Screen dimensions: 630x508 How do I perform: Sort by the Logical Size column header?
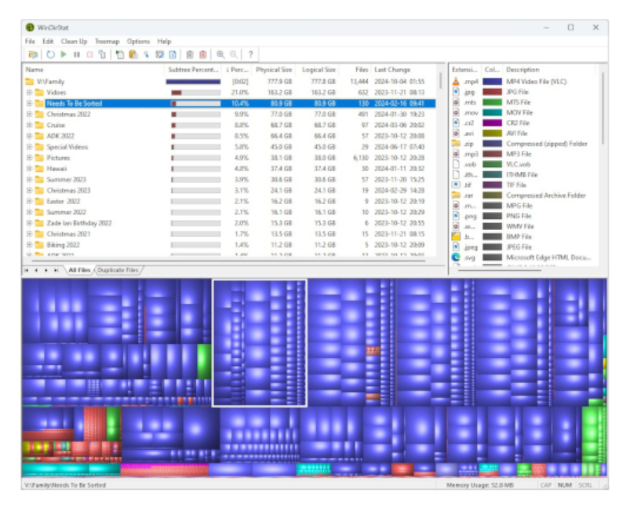tap(319, 70)
